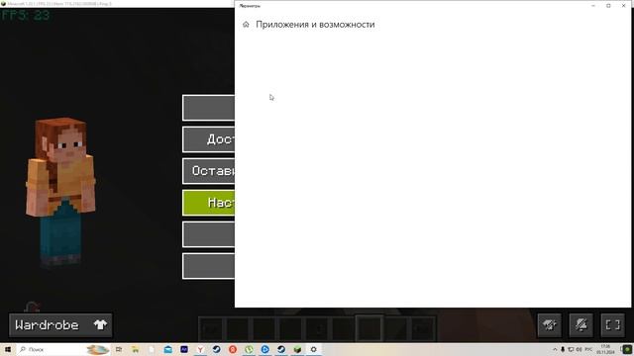Open the Wardrobe in Minecraft
This screenshot has height=356, width=634.
click(x=60, y=325)
